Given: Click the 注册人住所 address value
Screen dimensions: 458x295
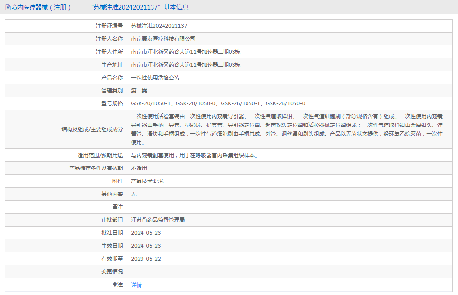Looking at the screenshot, I should click(186, 52).
